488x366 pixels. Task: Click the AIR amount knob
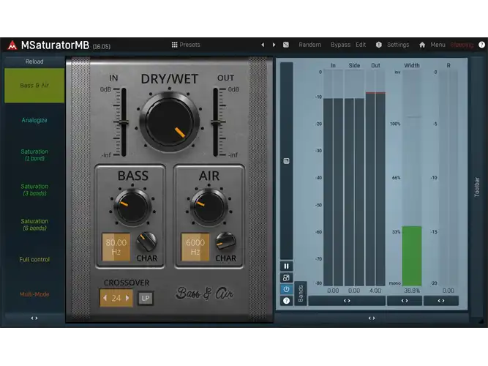click(x=209, y=206)
